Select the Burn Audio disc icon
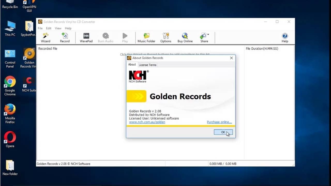The image size is (331, 186). (x=106, y=38)
